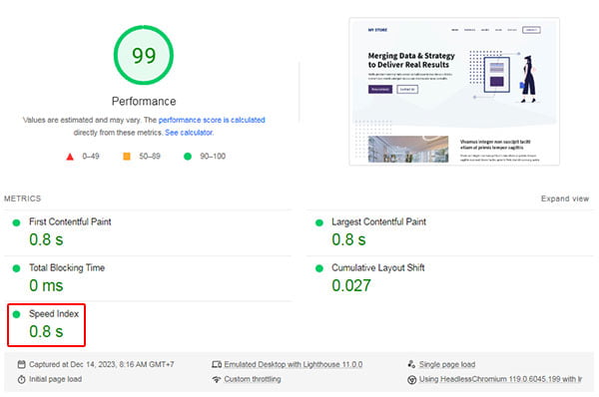Click the red triangle 0–49 legend icon
599x397 pixels.
click(70, 157)
